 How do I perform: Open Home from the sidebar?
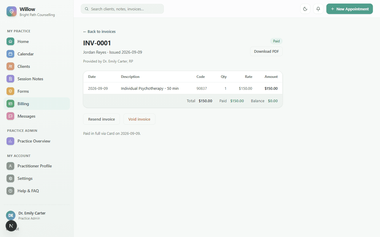pyautogui.click(x=37, y=41)
